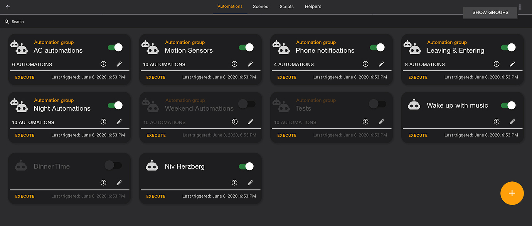Turn off Niv Herzberg switch
This screenshot has height=226, width=532.
tap(246, 166)
